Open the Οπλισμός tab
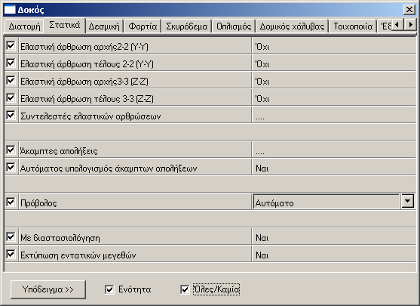 pos(234,26)
